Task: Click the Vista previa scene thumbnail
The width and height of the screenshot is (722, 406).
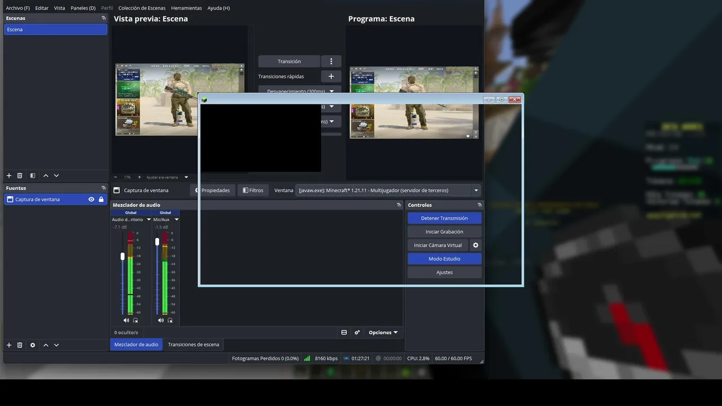Action: click(x=180, y=99)
